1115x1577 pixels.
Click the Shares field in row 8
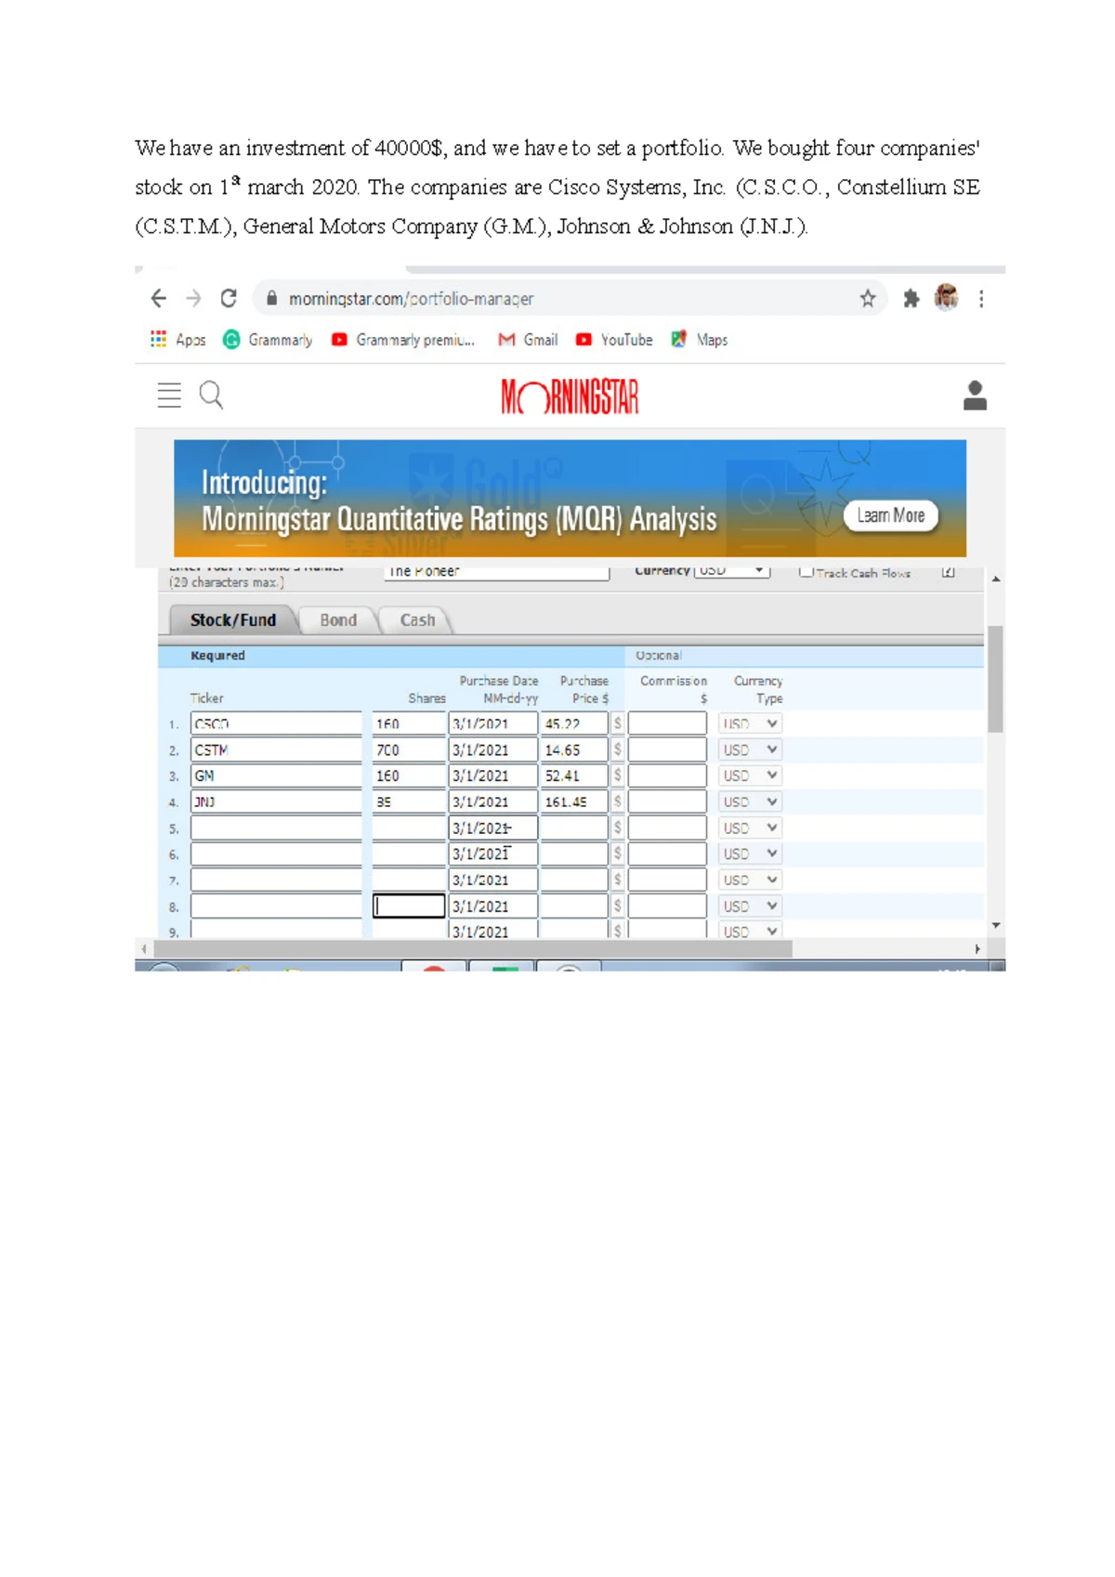(409, 906)
